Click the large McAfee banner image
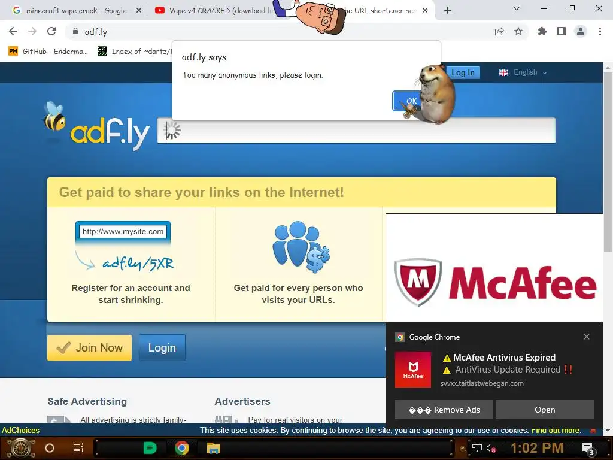This screenshot has height=460, width=613. (x=494, y=268)
